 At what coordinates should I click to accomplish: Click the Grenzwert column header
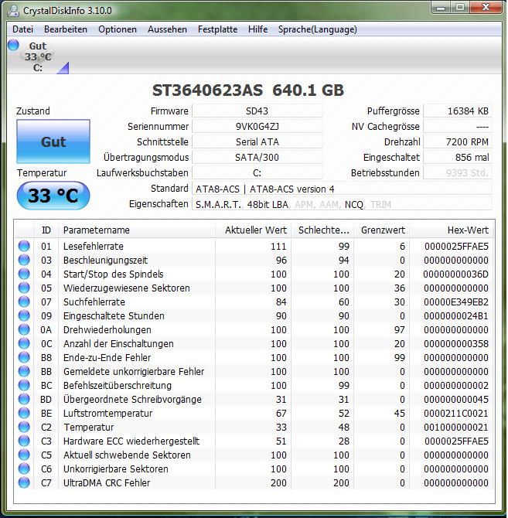381,230
